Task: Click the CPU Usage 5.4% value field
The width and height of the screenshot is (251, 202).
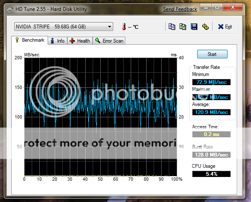Action: coord(211,174)
